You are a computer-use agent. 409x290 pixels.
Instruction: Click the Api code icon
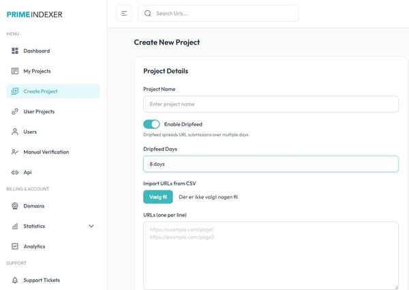point(15,172)
